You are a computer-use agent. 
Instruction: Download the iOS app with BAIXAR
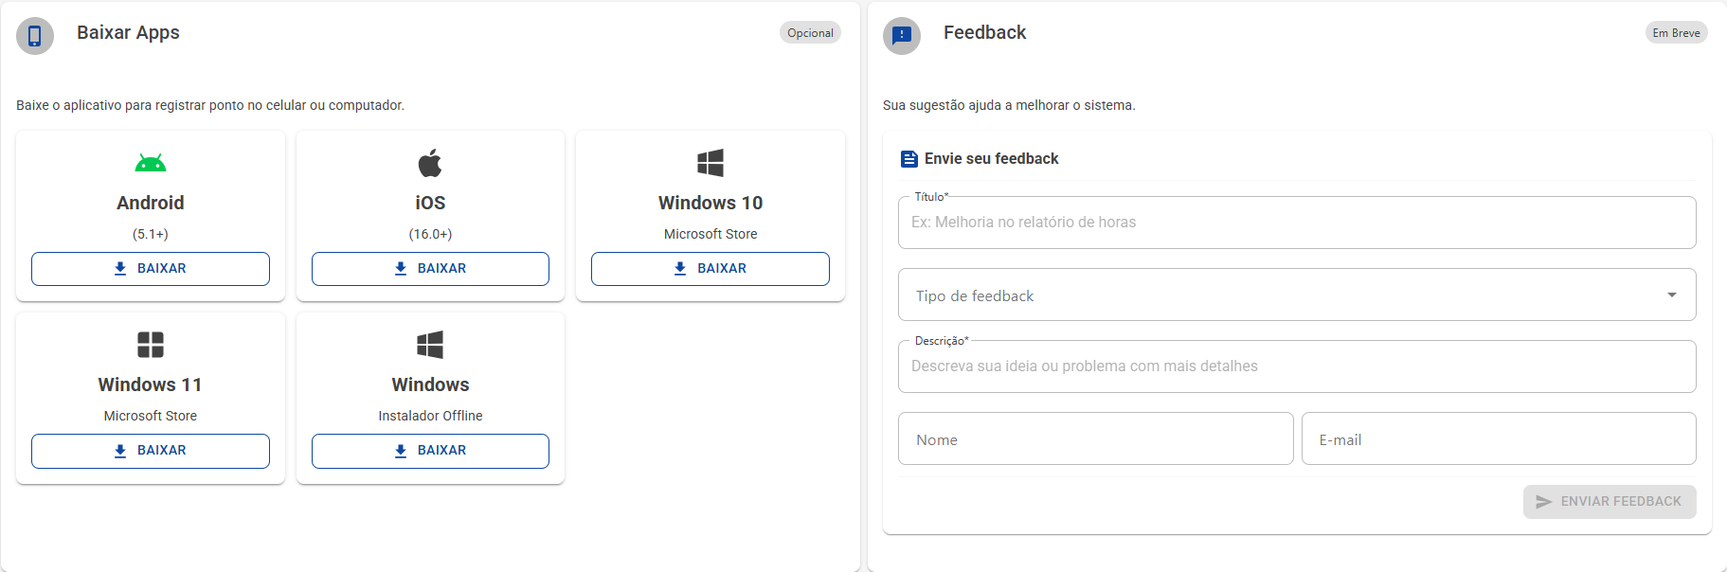(430, 269)
